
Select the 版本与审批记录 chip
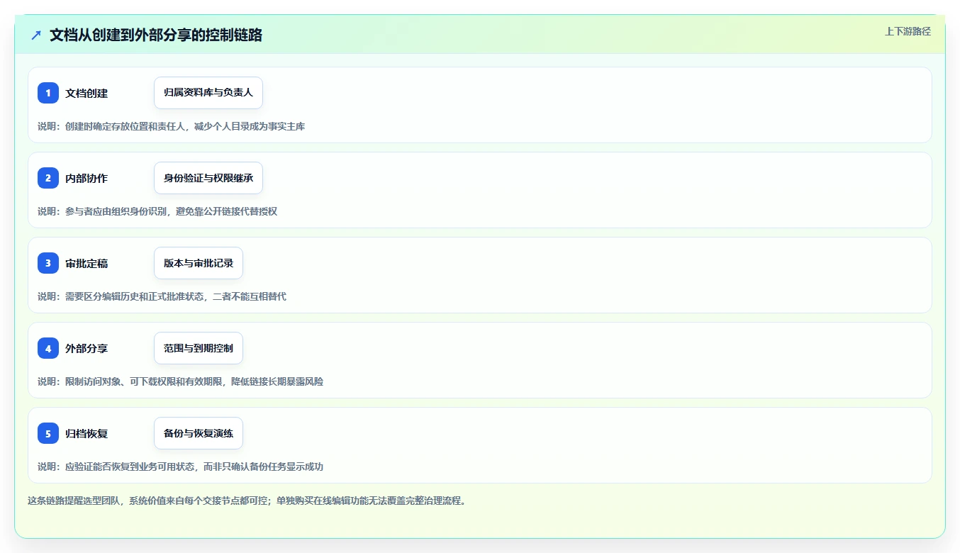tap(199, 263)
